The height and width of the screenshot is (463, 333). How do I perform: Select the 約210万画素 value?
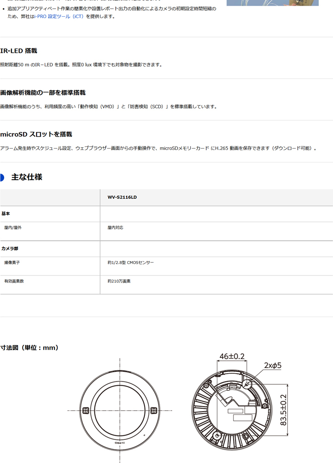[119, 281]
